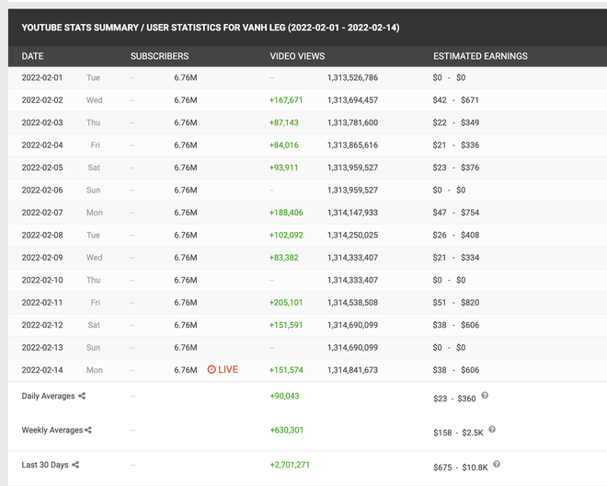Click view gain +205,101

point(286,302)
